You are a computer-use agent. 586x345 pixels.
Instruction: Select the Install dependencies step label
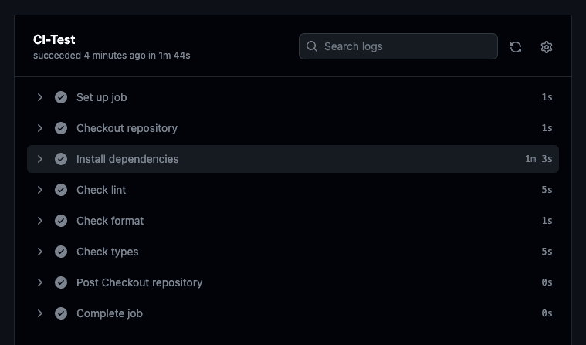click(x=127, y=159)
